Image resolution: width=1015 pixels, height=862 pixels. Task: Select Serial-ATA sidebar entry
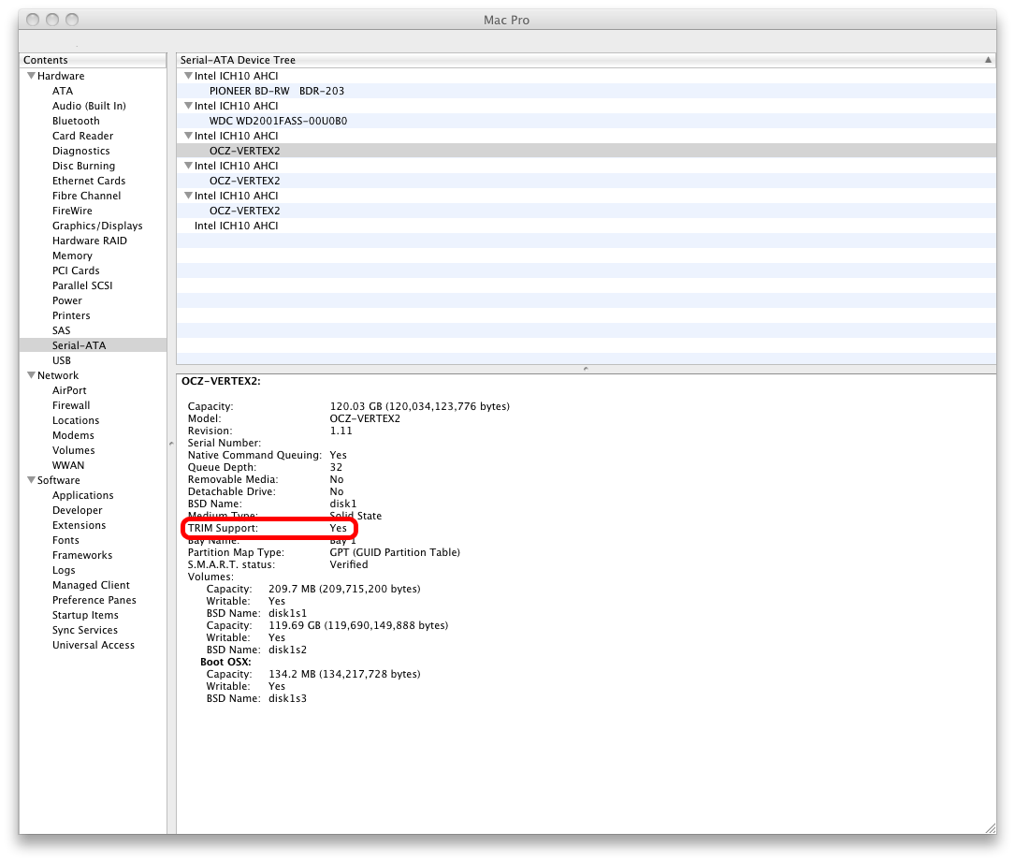93,345
